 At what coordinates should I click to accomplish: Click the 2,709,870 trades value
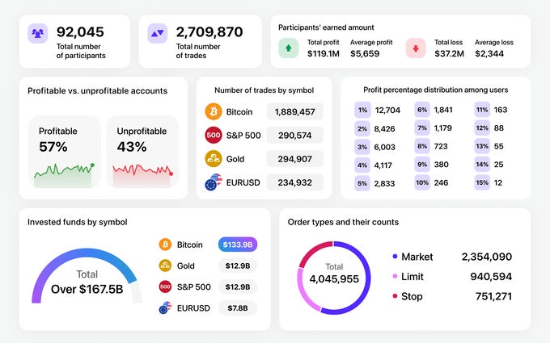pyautogui.click(x=209, y=32)
